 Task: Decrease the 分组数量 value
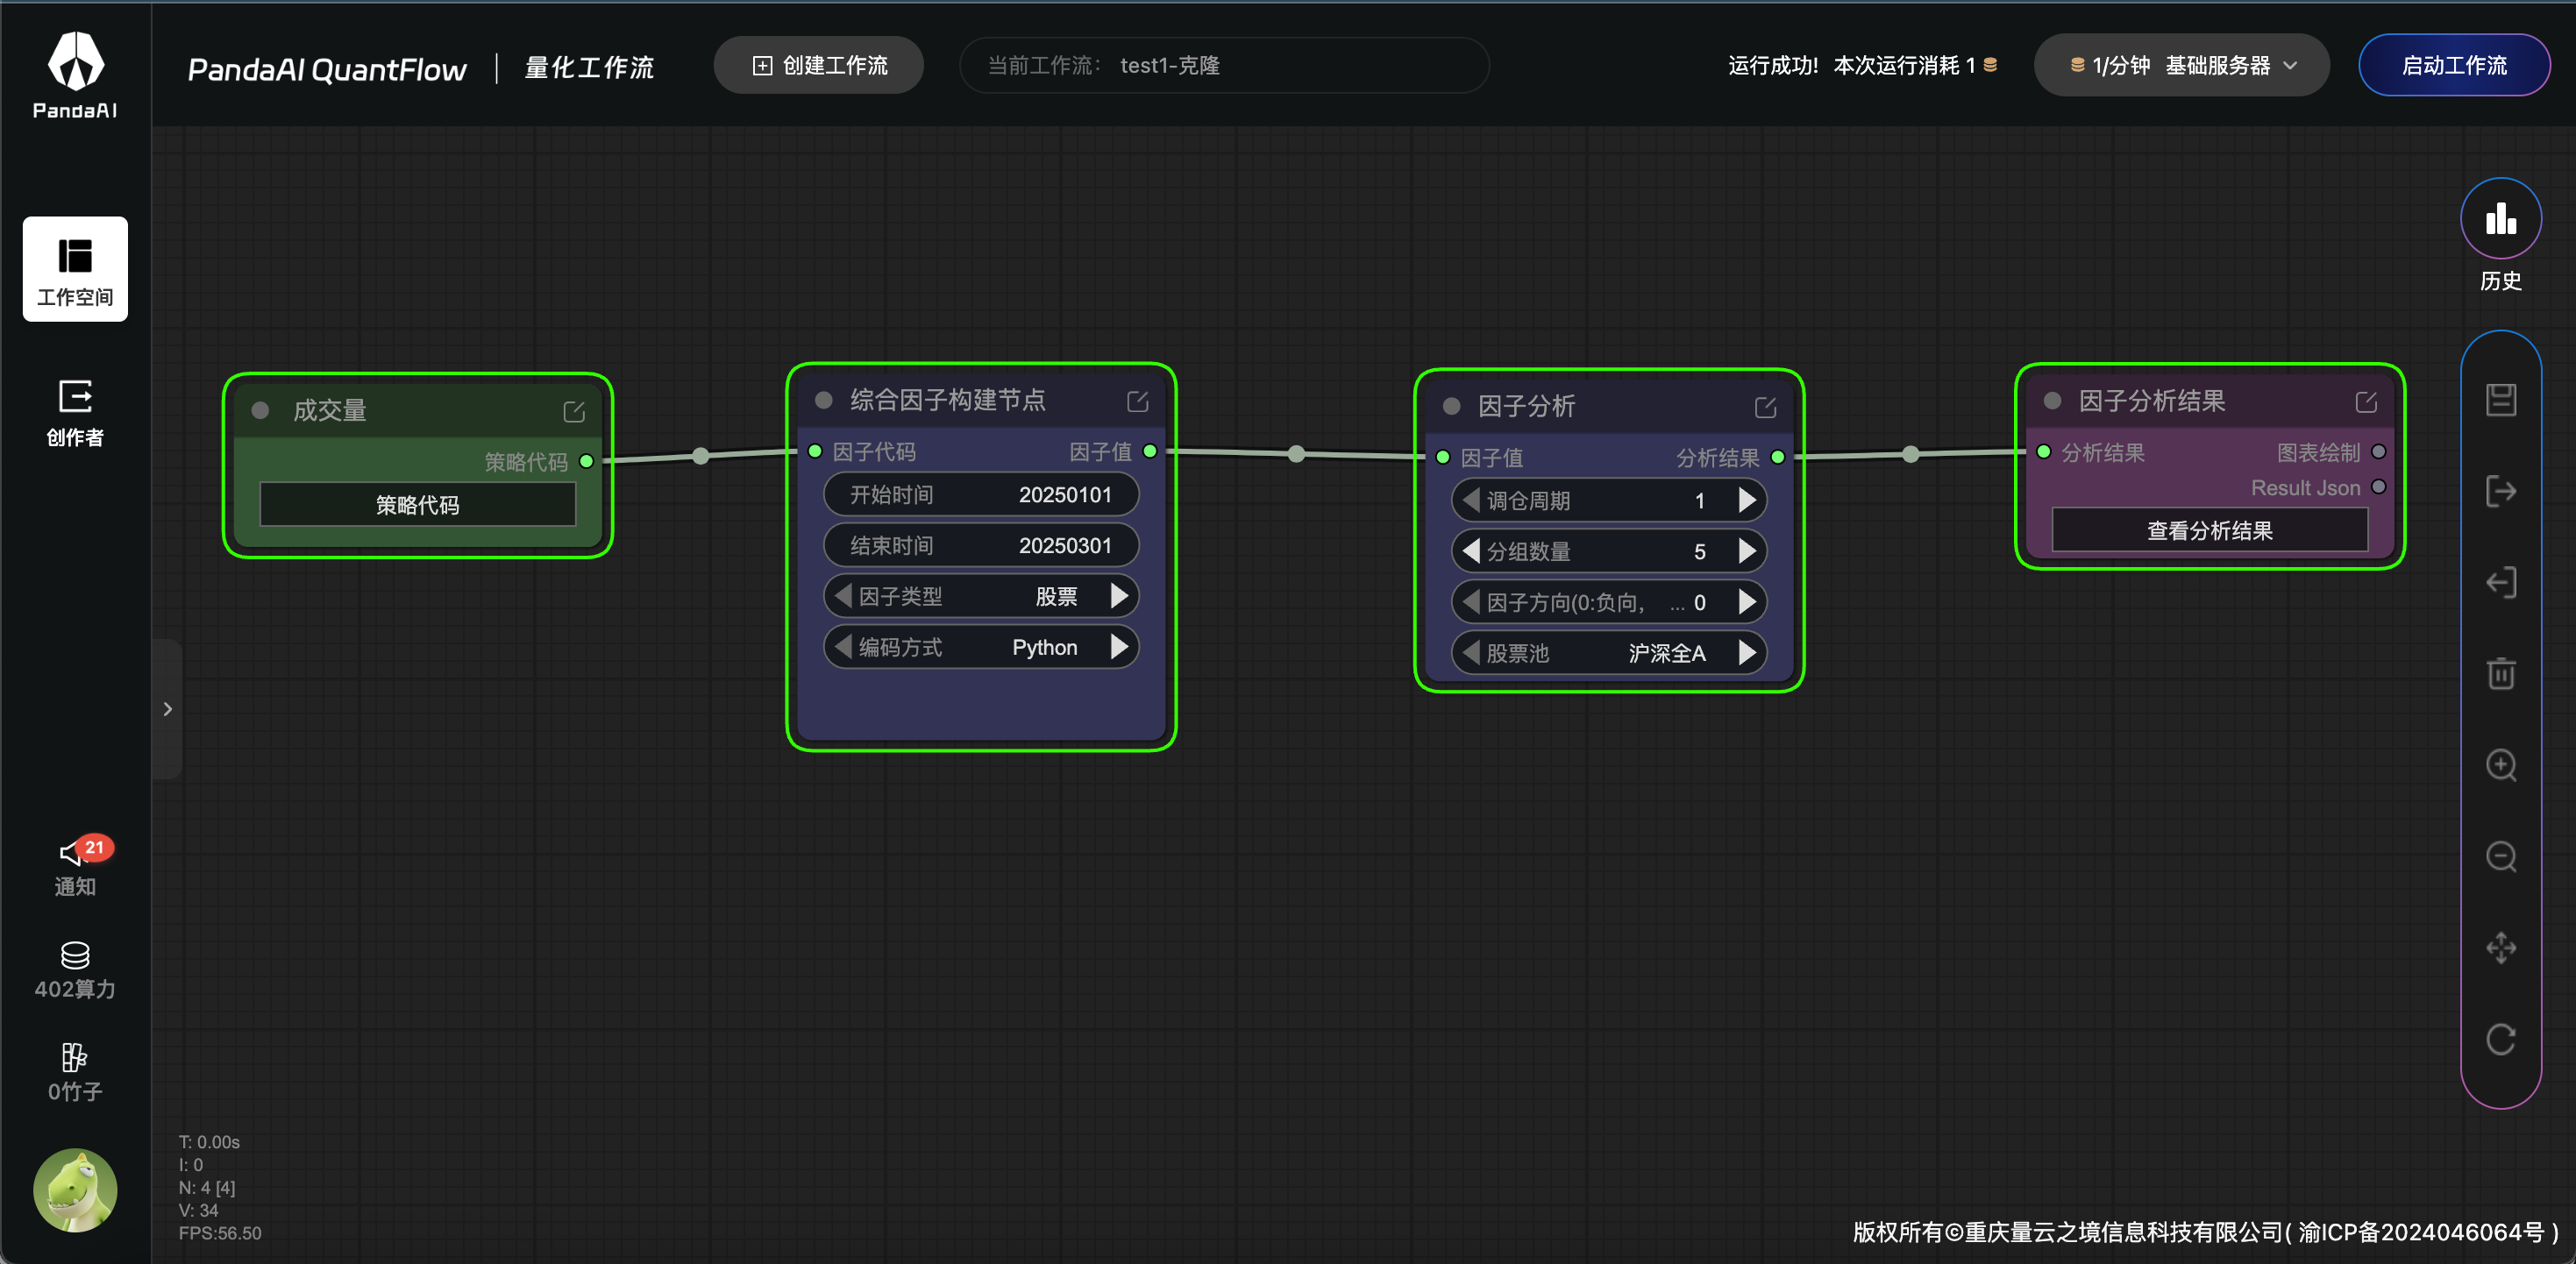[x=1471, y=551]
